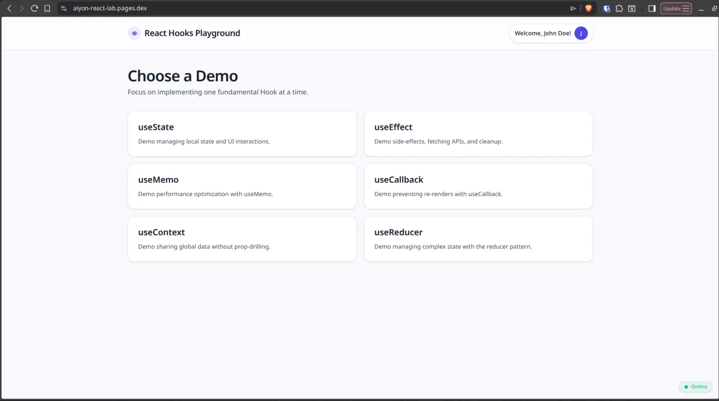Click the React Hooks Playground title
Image resolution: width=719 pixels, height=401 pixels.
pos(192,33)
